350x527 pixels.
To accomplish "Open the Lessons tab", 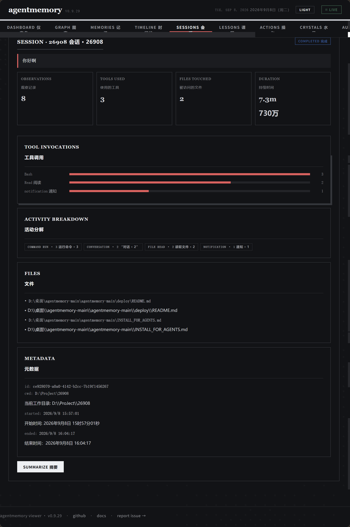I will 233,28.
